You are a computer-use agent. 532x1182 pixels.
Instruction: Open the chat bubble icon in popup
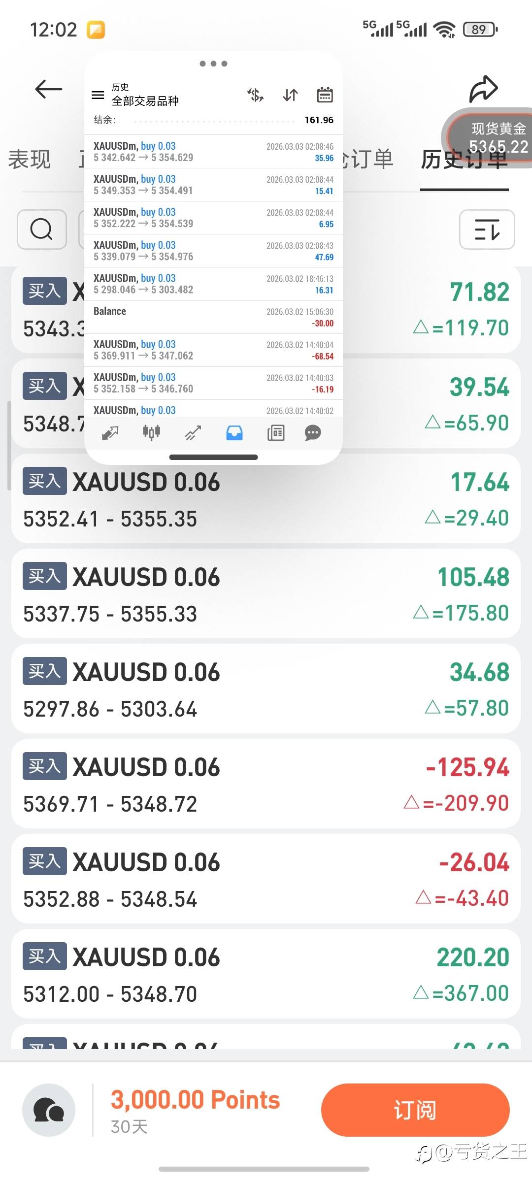(x=313, y=433)
